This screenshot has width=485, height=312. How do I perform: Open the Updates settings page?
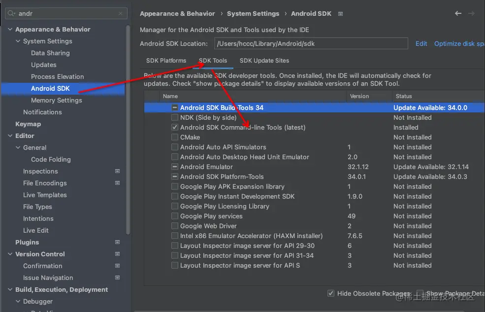pyautogui.click(x=44, y=65)
